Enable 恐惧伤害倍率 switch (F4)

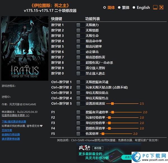pos(80,129)
